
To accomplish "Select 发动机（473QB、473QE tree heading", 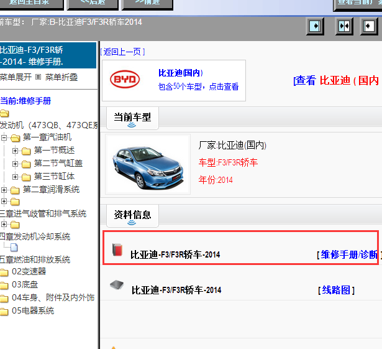I will point(48,125).
